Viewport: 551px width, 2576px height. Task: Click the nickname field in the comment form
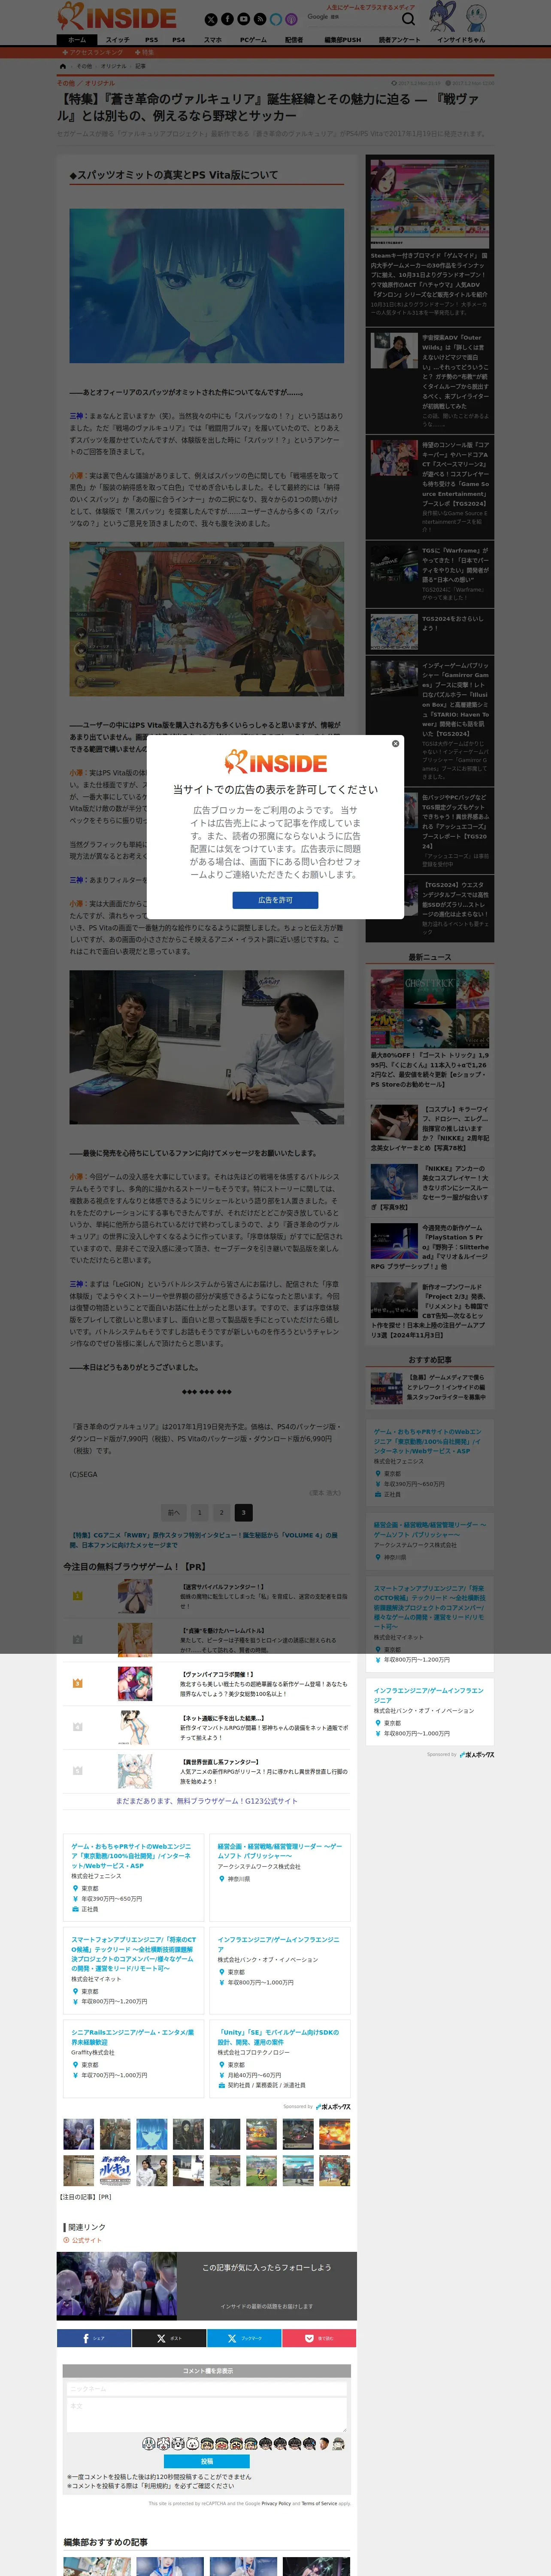206,2388
